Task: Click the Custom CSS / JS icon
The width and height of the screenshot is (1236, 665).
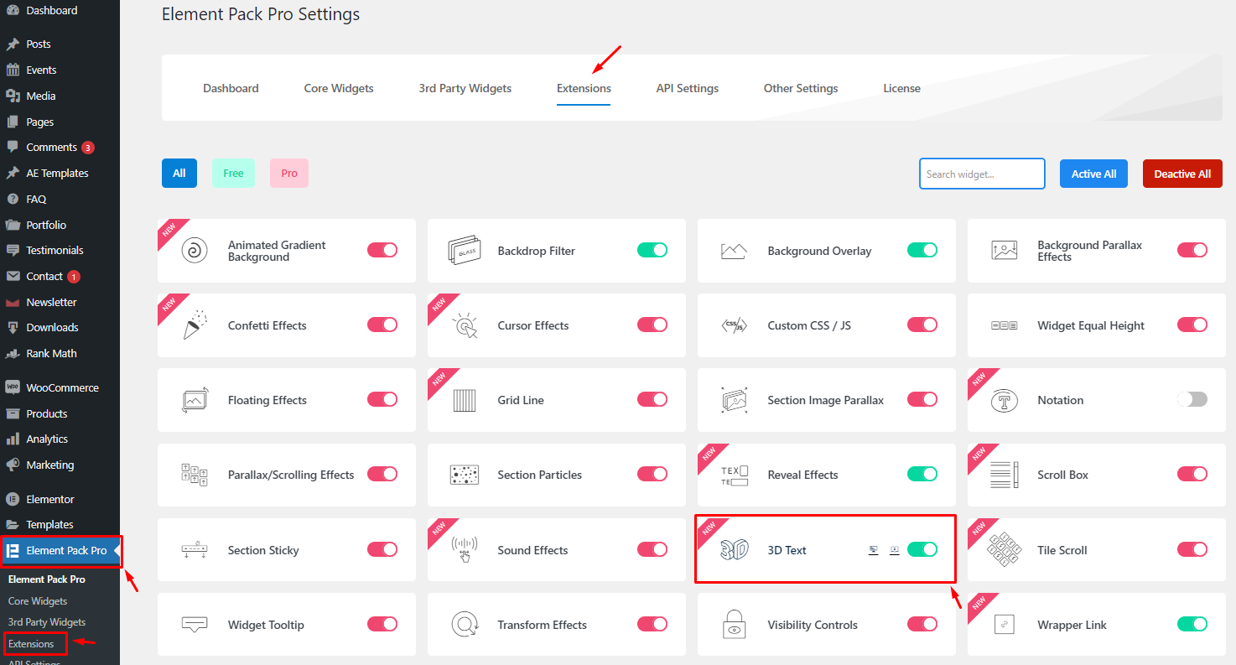Action: point(735,325)
